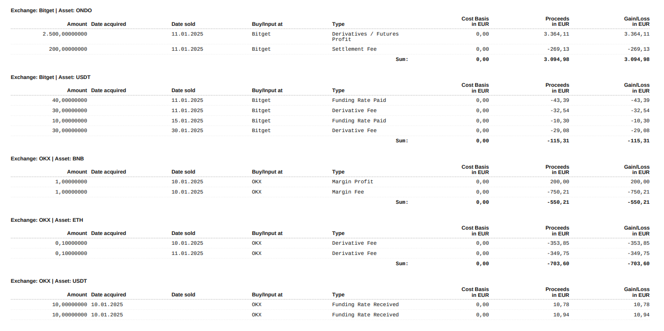
Task: Click the Settlement Fee row type
Action: pyautogui.click(x=354, y=49)
